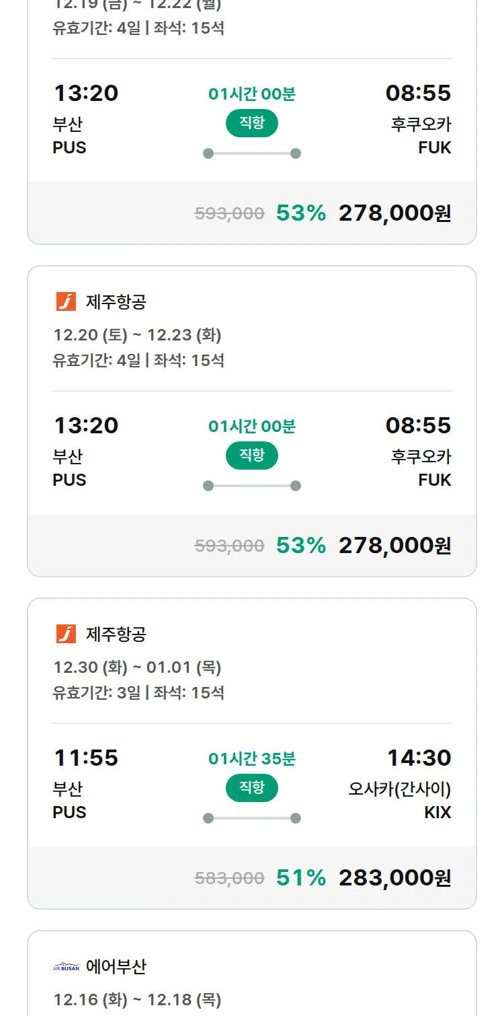
Task: Click Jeju Air logo on 12.30 Osaka card
Action: [66, 634]
